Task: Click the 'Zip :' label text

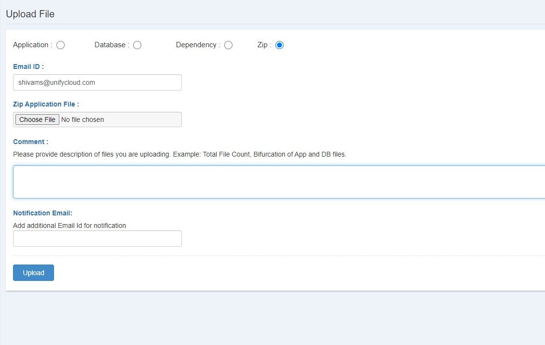Action: (264, 45)
